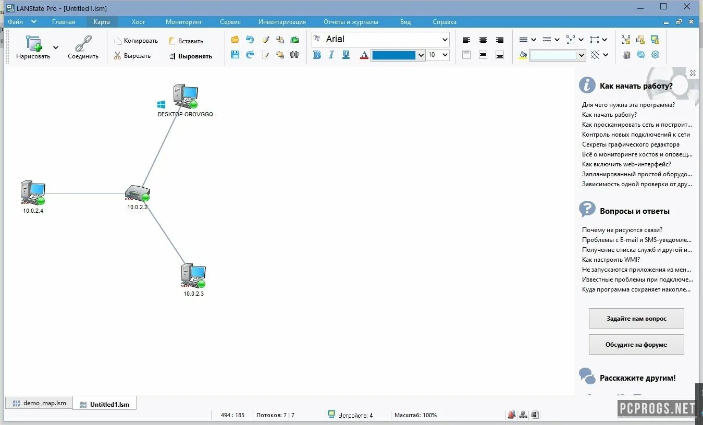This screenshot has width=703, height=425.
Task: Click the font color letter A icon
Action: click(364, 55)
